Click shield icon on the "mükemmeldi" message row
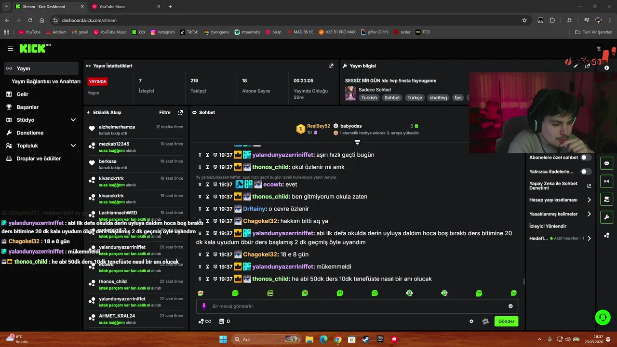The image size is (617, 347). coord(215,267)
